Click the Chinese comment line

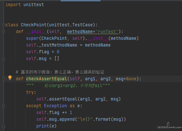point(60,72)
